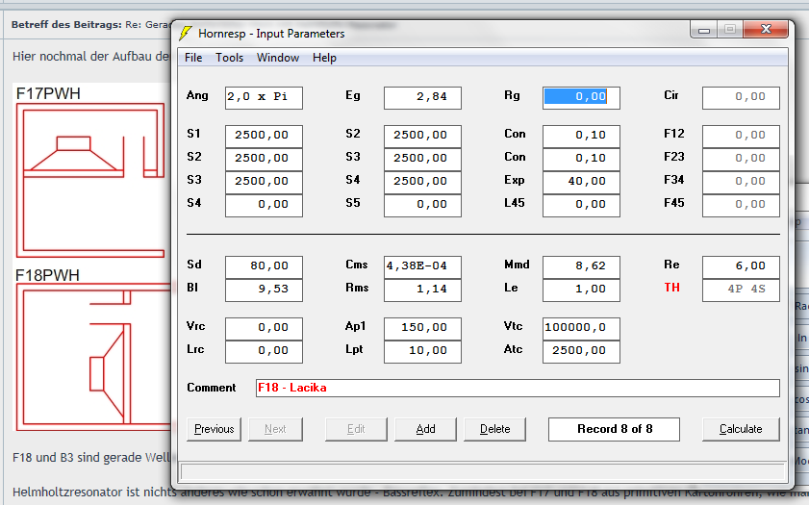Close the Hornresp Input Parameters window

(x=766, y=30)
